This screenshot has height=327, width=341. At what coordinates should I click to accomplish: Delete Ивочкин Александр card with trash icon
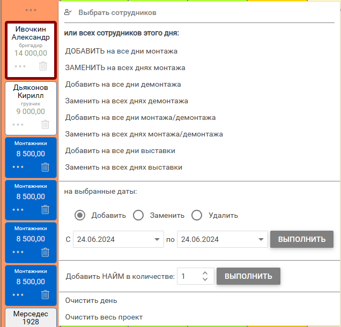click(43, 66)
